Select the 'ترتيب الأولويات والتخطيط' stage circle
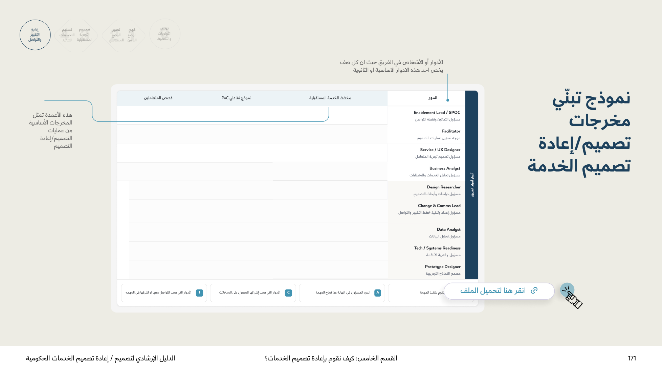Viewport: 662px width, 372px height. click(x=164, y=34)
